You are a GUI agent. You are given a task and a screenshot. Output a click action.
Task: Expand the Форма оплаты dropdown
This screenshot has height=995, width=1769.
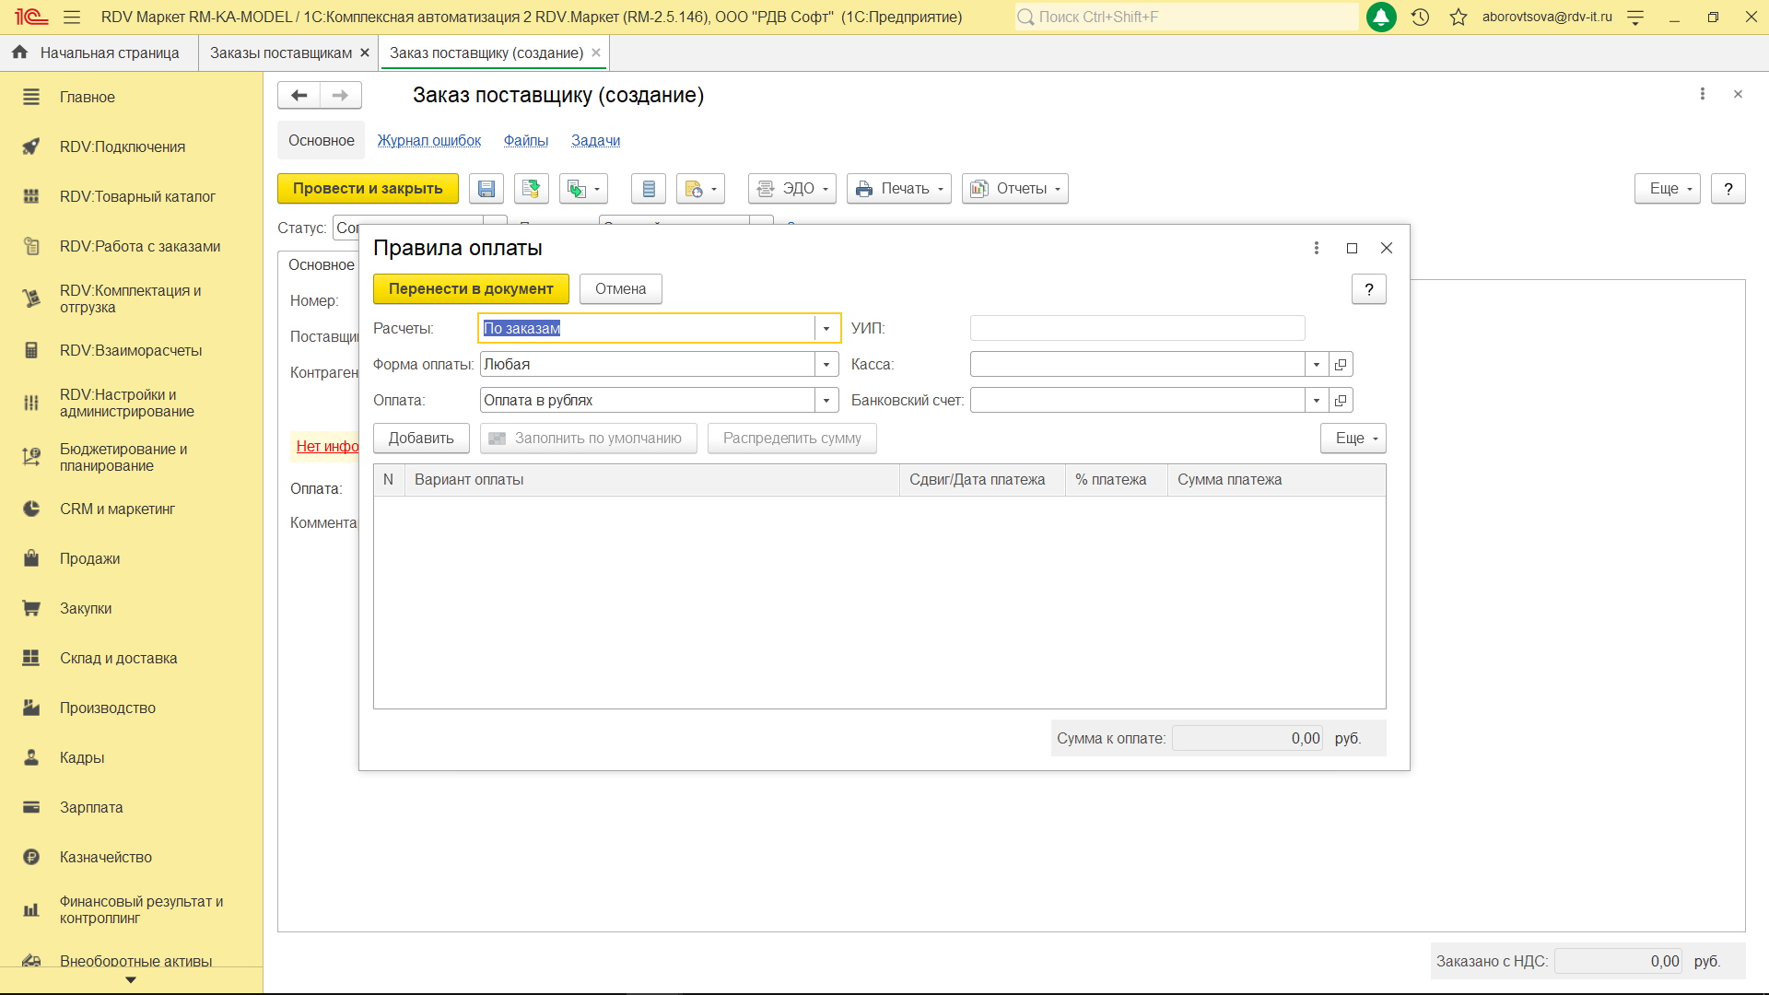tap(826, 365)
